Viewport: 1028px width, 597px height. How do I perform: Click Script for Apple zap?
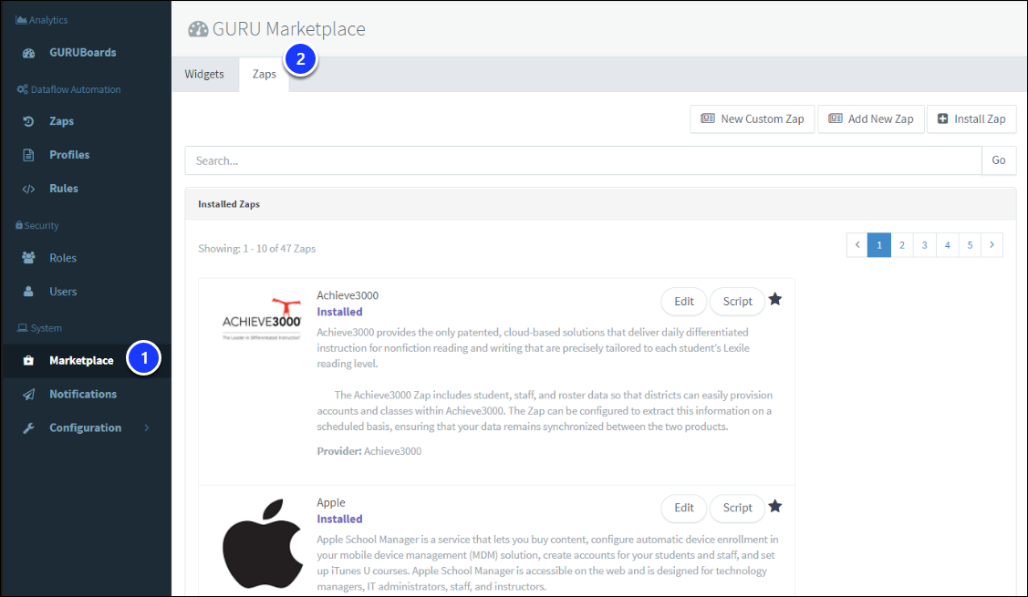[x=738, y=508]
